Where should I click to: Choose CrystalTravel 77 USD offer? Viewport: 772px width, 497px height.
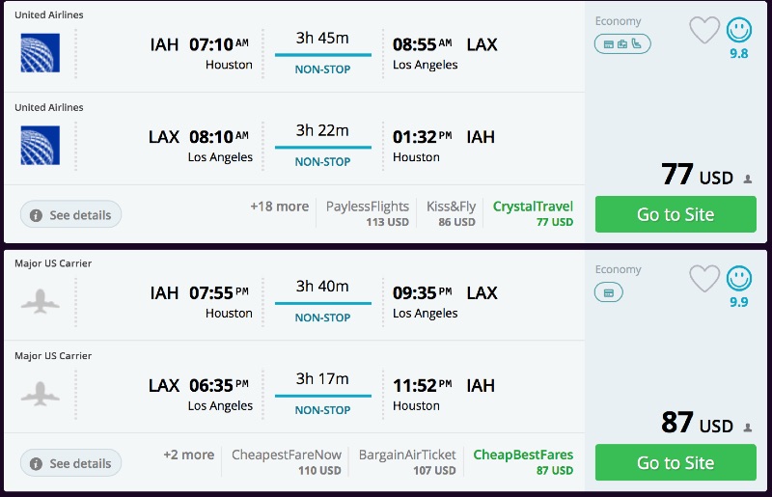tap(533, 213)
